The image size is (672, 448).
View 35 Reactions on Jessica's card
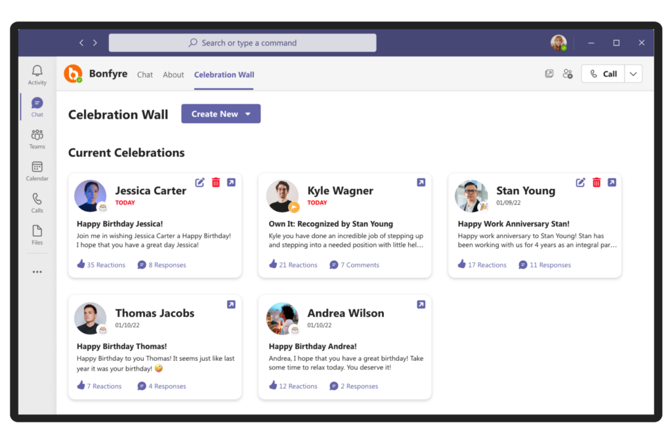[101, 265]
